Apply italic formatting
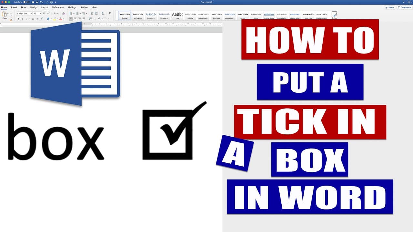The width and height of the screenshot is (413, 232). [22, 18]
